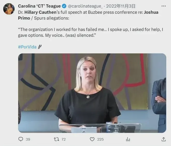Click the Carolina 'CT' Teague display name
The height and width of the screenshot is (146, 171).
(x=39, y=6)
